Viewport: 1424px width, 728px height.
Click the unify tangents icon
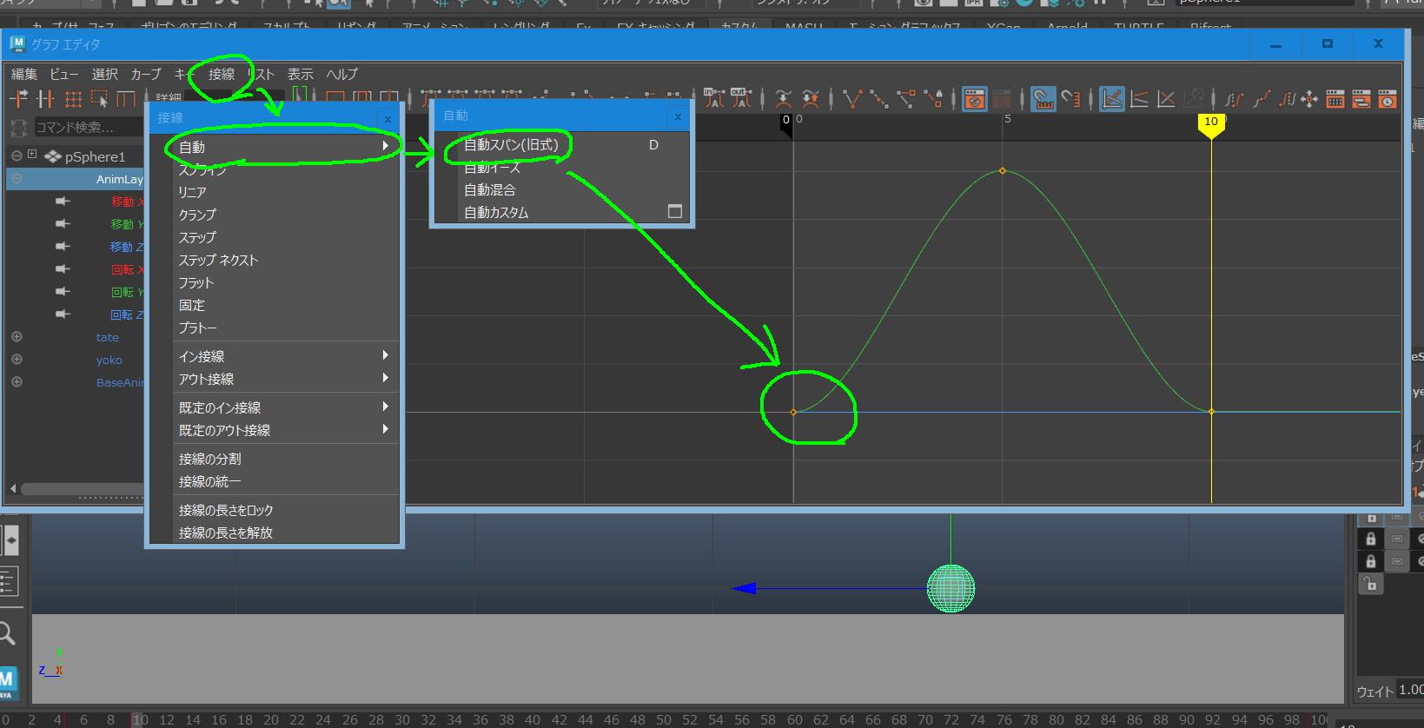click(x=879, y=99)
